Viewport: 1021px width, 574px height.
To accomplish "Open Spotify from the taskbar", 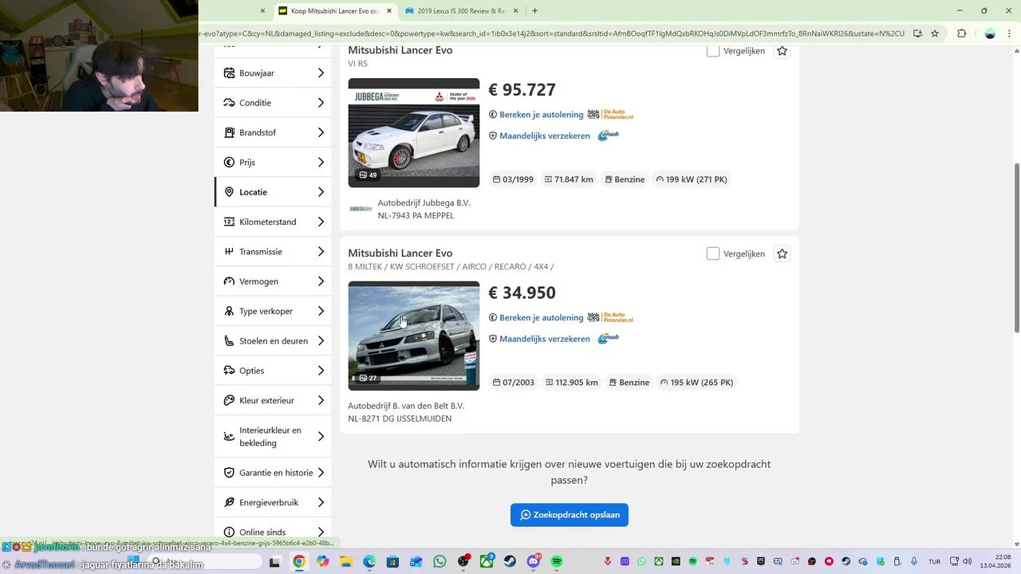I will 557,562.
